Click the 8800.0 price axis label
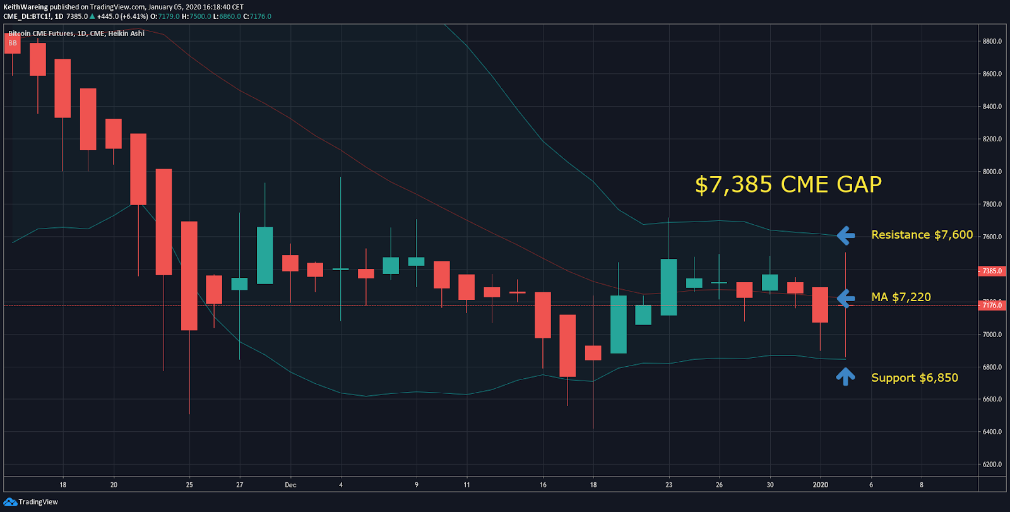1010x512 pixels. (992, 41)
